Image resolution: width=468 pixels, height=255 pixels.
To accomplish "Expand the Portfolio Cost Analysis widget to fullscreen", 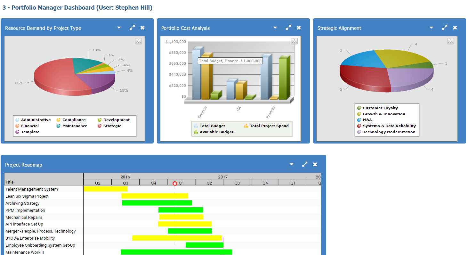I will [288, 28].
